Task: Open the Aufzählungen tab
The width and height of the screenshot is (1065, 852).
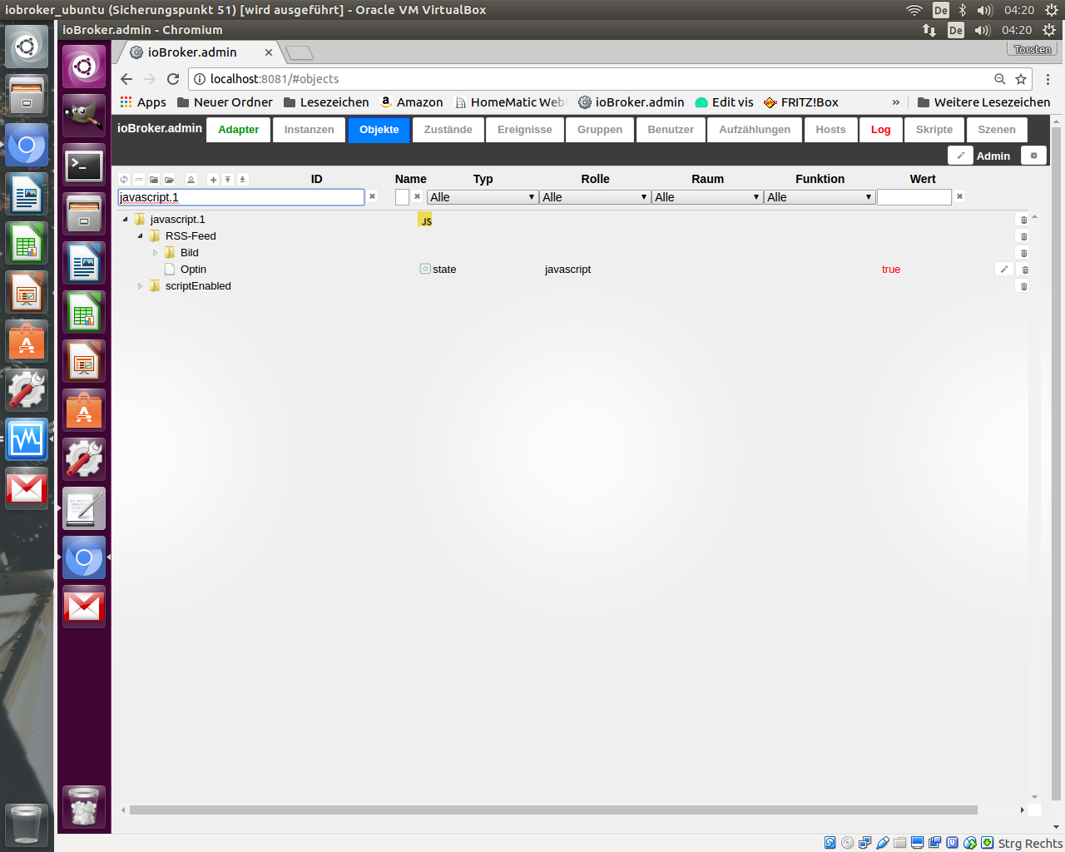Action: [x=755, y=130]
